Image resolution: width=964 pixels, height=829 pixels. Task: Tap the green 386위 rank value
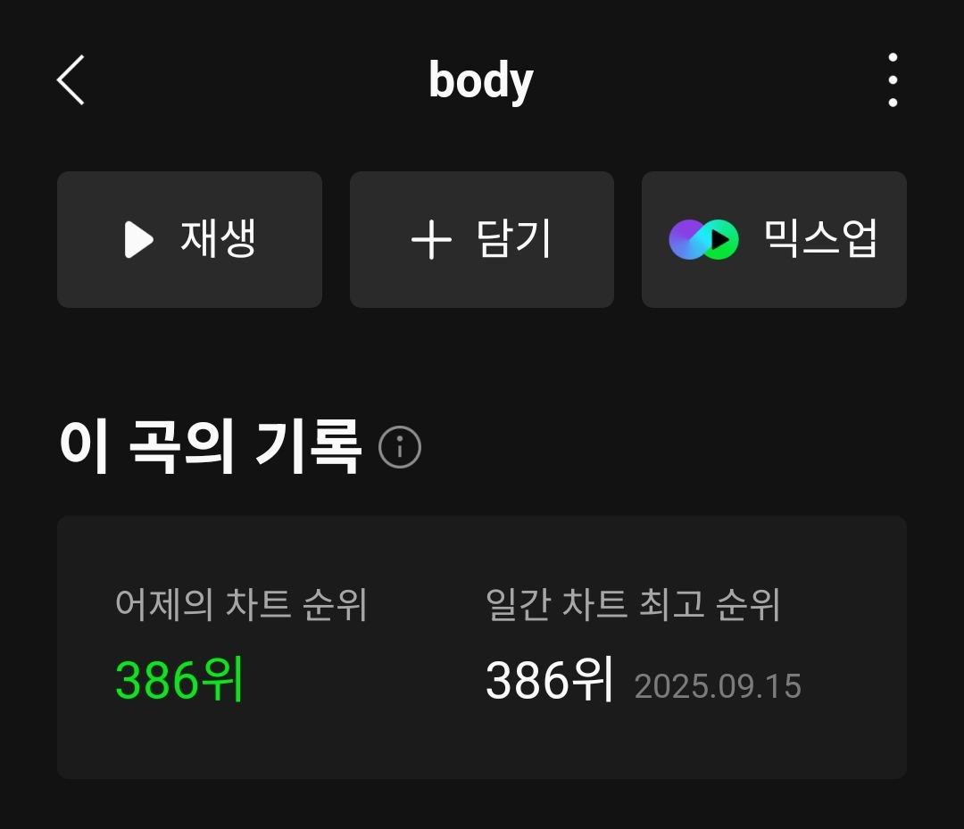pos(179,679)
